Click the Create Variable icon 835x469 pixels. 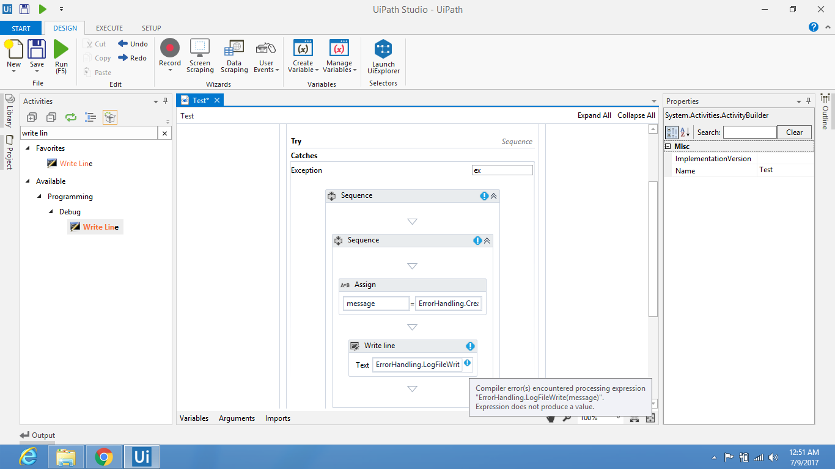click(x=303, y=48)
